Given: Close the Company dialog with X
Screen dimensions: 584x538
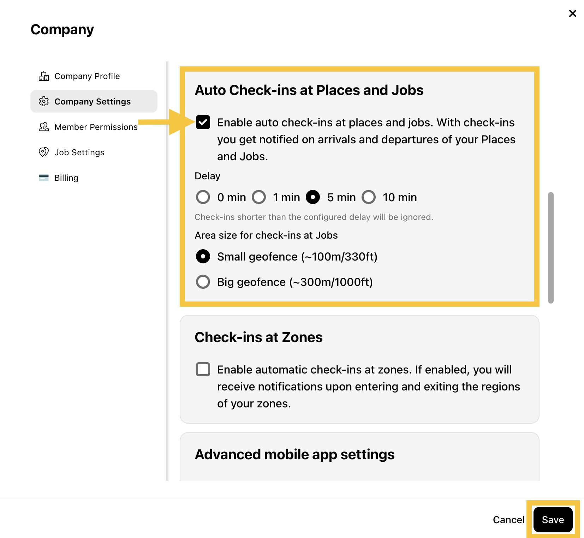Looking at the screenshot, I should 572,13.
